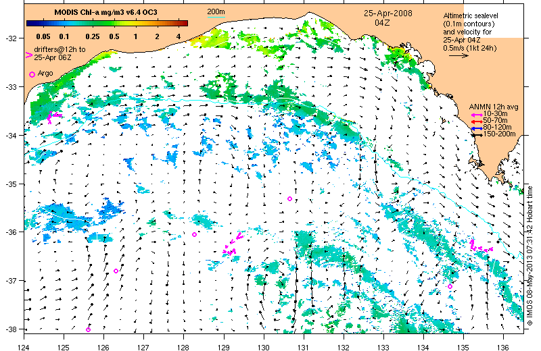
Task: Click the latitude label '-32'
Action: 10,38
